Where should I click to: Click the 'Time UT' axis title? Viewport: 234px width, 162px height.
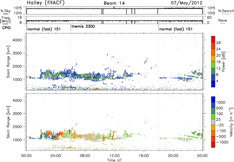pyautogui.click(x=114, y=160)
